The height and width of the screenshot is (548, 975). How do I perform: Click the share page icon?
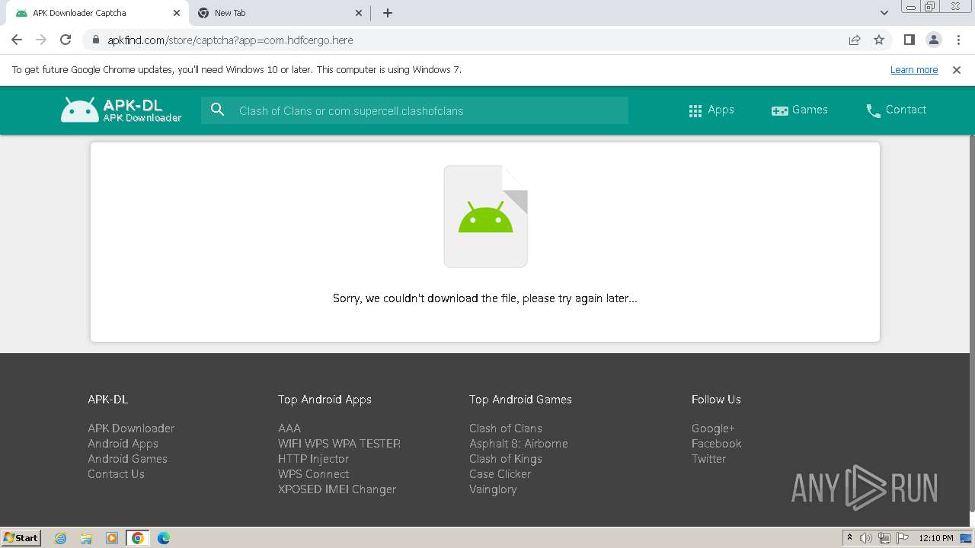pos(855,40)
